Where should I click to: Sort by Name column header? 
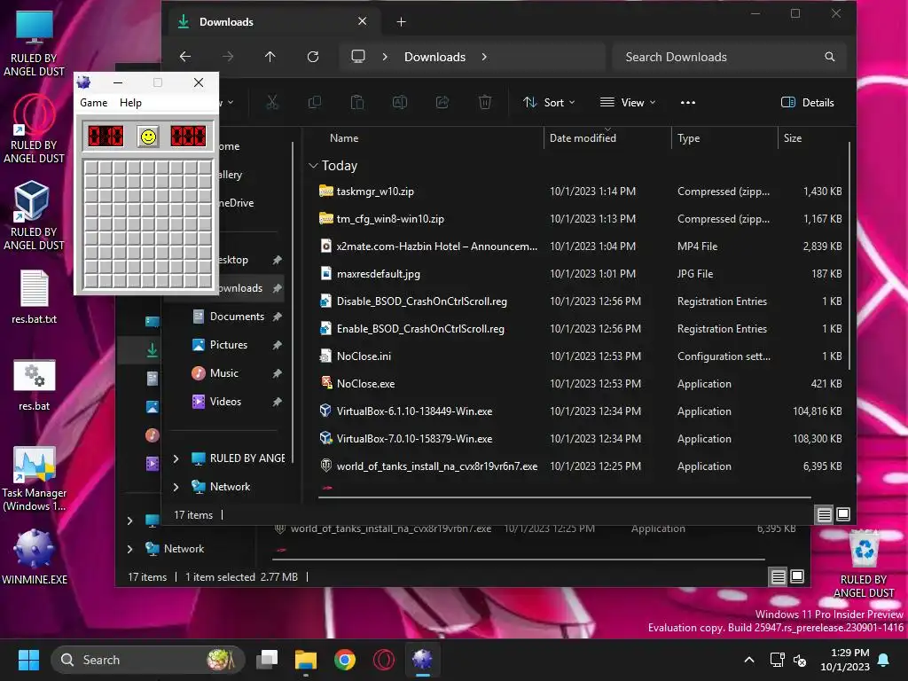click(x=344, y=137)
